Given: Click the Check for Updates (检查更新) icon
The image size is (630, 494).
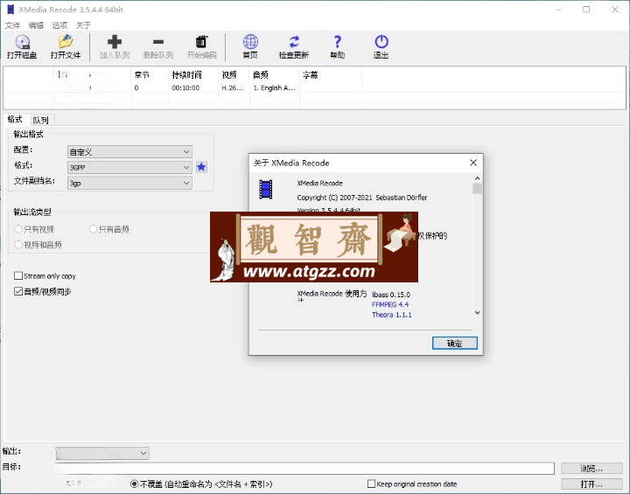Looking at the screenshot, I should 294,42.
